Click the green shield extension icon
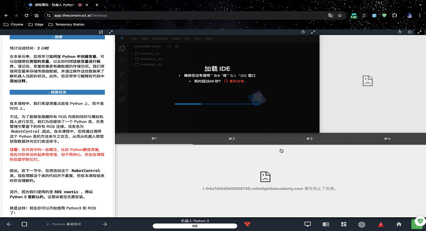 pyautogui.click(x=384, y=15)
